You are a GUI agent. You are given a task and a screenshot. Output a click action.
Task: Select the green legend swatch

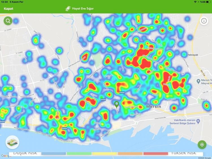(79, 154)
